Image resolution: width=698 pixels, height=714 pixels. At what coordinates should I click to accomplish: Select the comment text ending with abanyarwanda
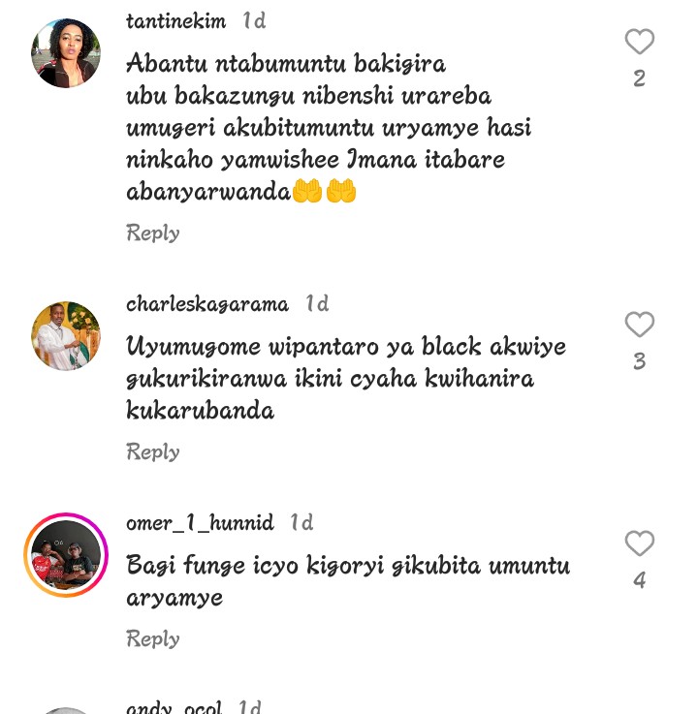click(x=329, y=128)
